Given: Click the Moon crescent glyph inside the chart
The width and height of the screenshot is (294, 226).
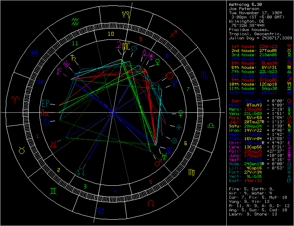Looking at the screenshot, I should tap(45, 122).
